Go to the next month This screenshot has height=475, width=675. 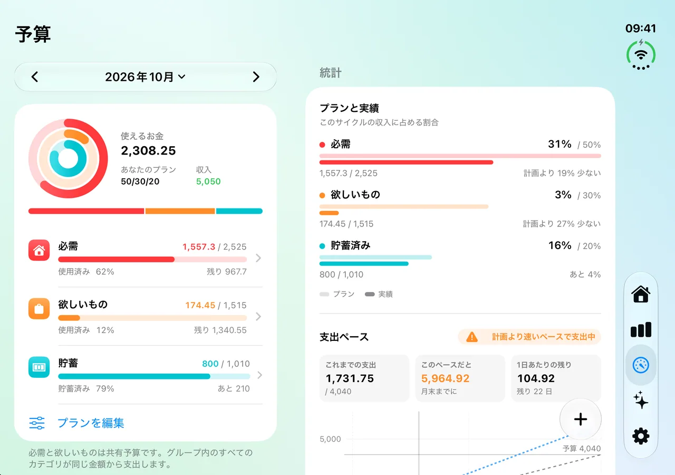[x=256, y=77]
